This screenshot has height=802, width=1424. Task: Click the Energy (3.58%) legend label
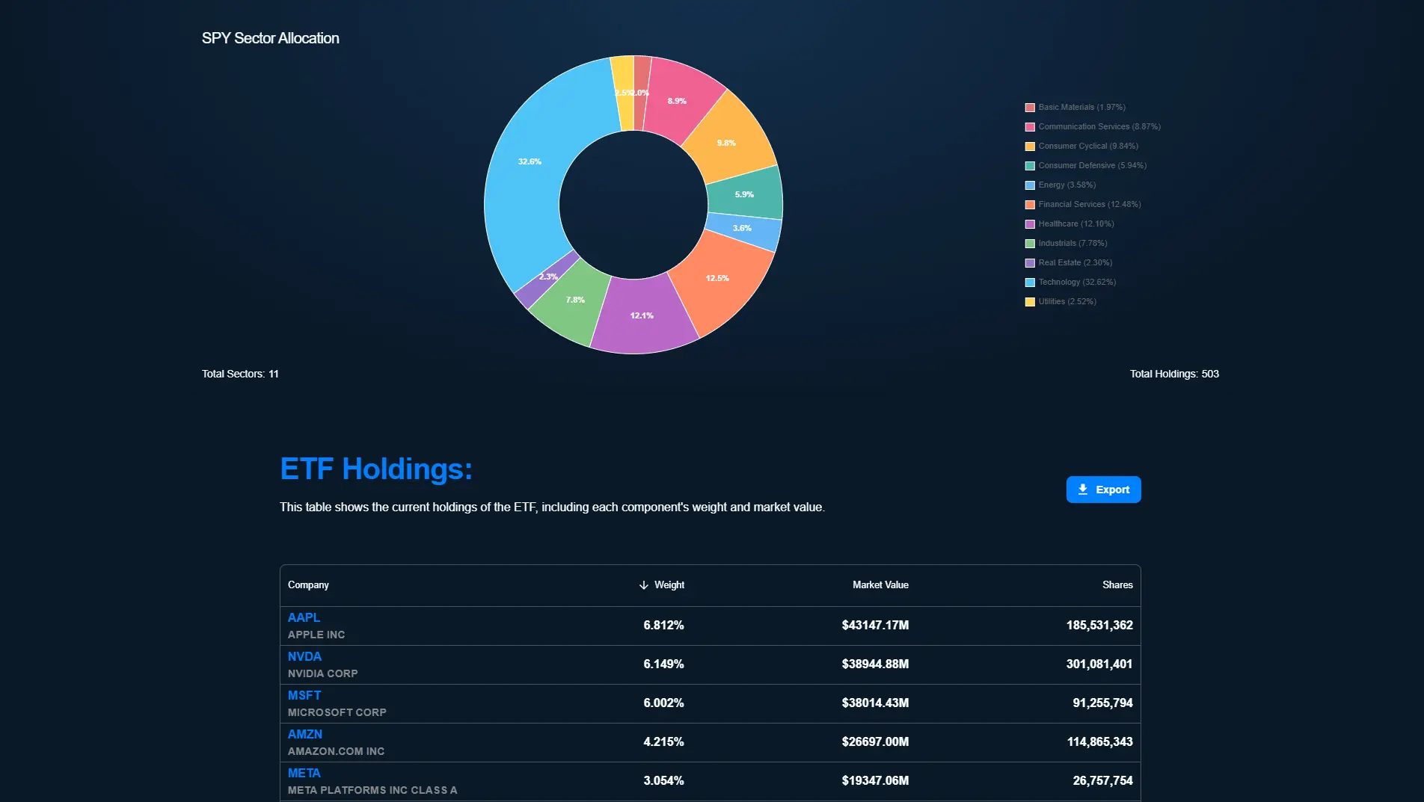pyautogui.click(x=1067, y=185)
